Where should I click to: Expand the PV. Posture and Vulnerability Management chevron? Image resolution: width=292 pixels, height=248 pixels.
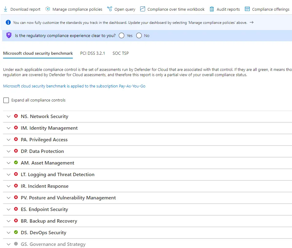click(9, 198)
